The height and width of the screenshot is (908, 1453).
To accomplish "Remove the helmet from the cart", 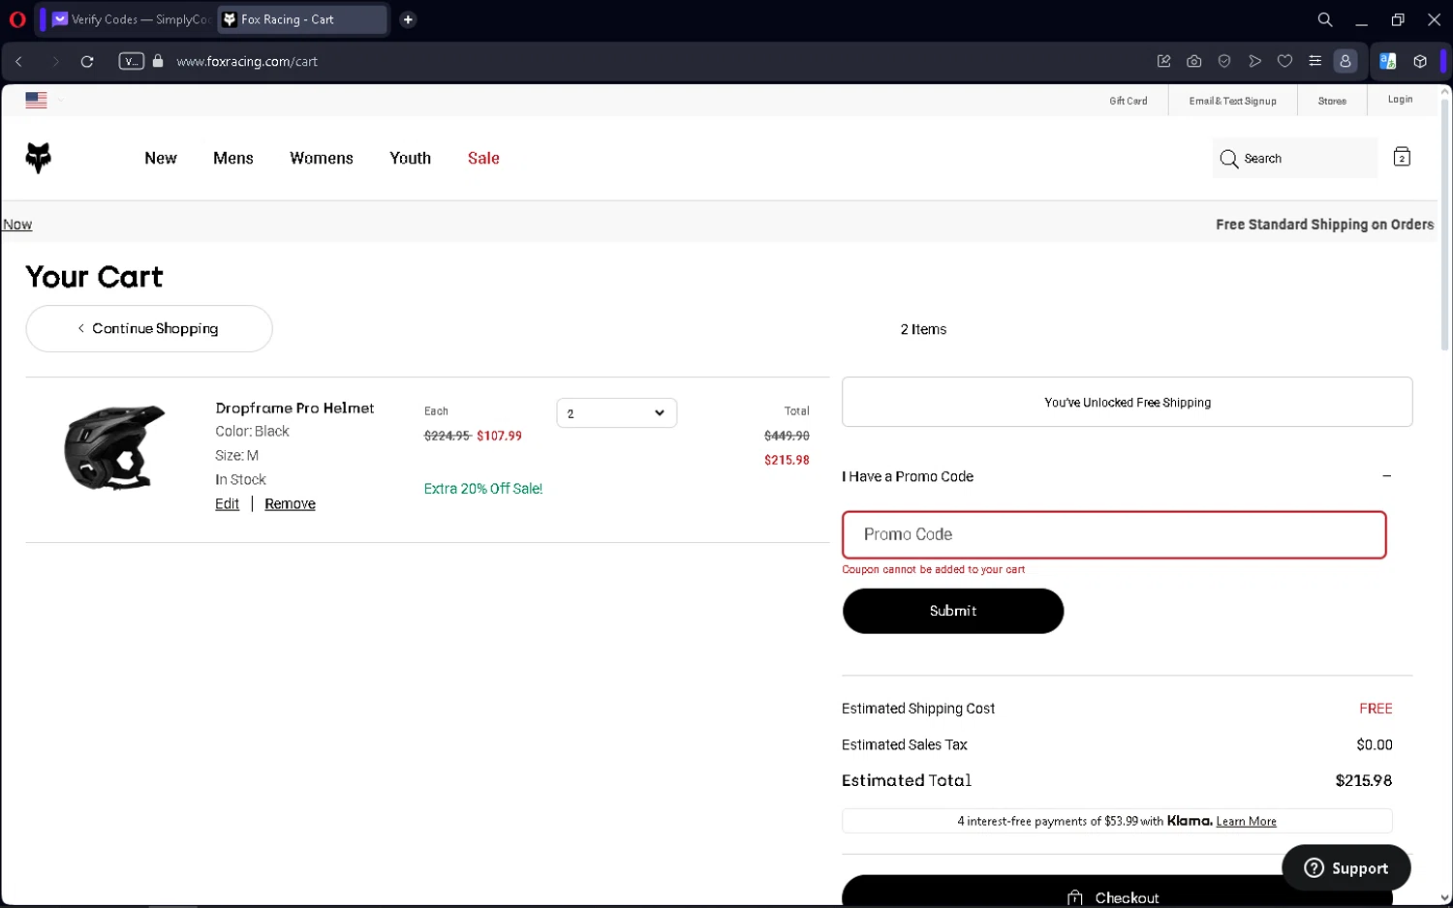I will 290,503.
